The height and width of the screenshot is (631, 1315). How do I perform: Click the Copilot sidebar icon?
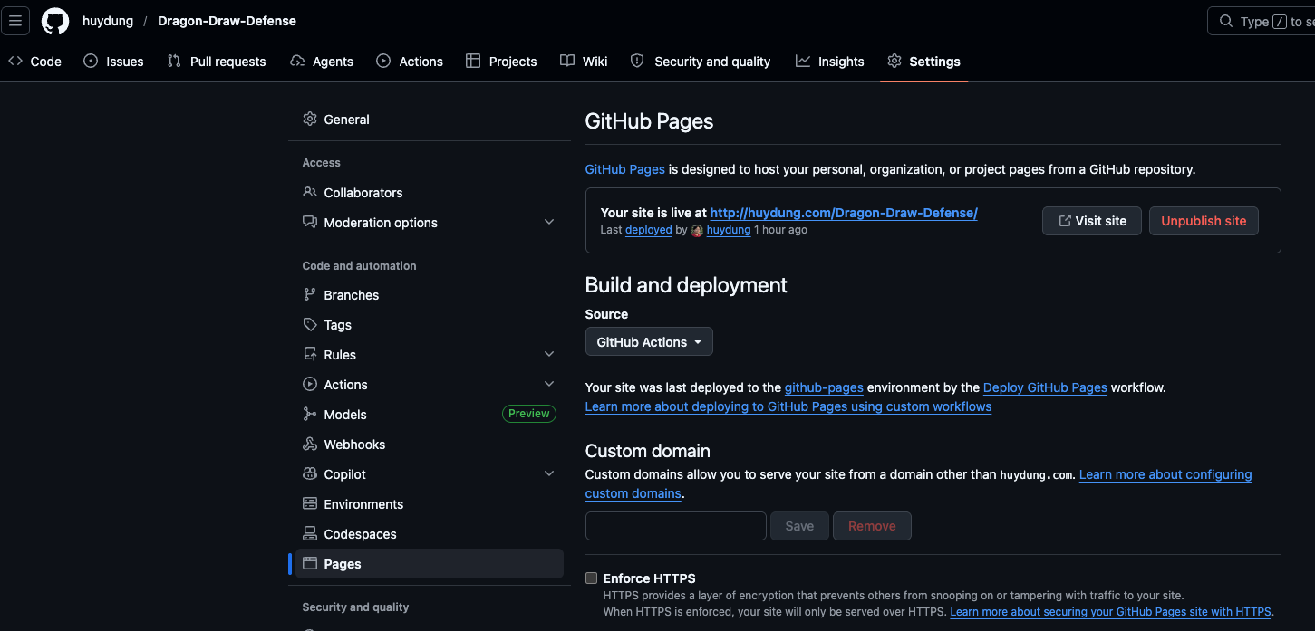click(310, 473)
